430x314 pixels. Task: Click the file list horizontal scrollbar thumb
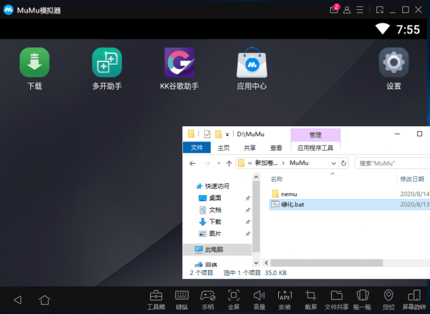tap(327, 263)
